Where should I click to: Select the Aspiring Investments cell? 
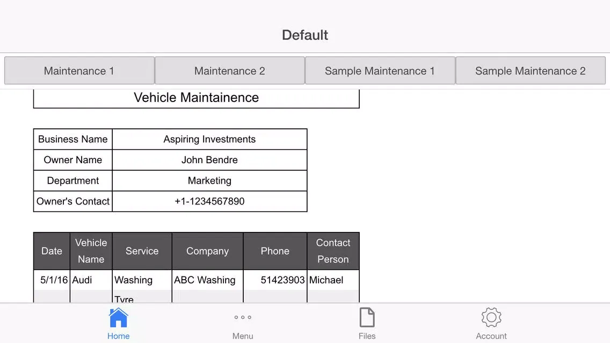tap(209, 139)
